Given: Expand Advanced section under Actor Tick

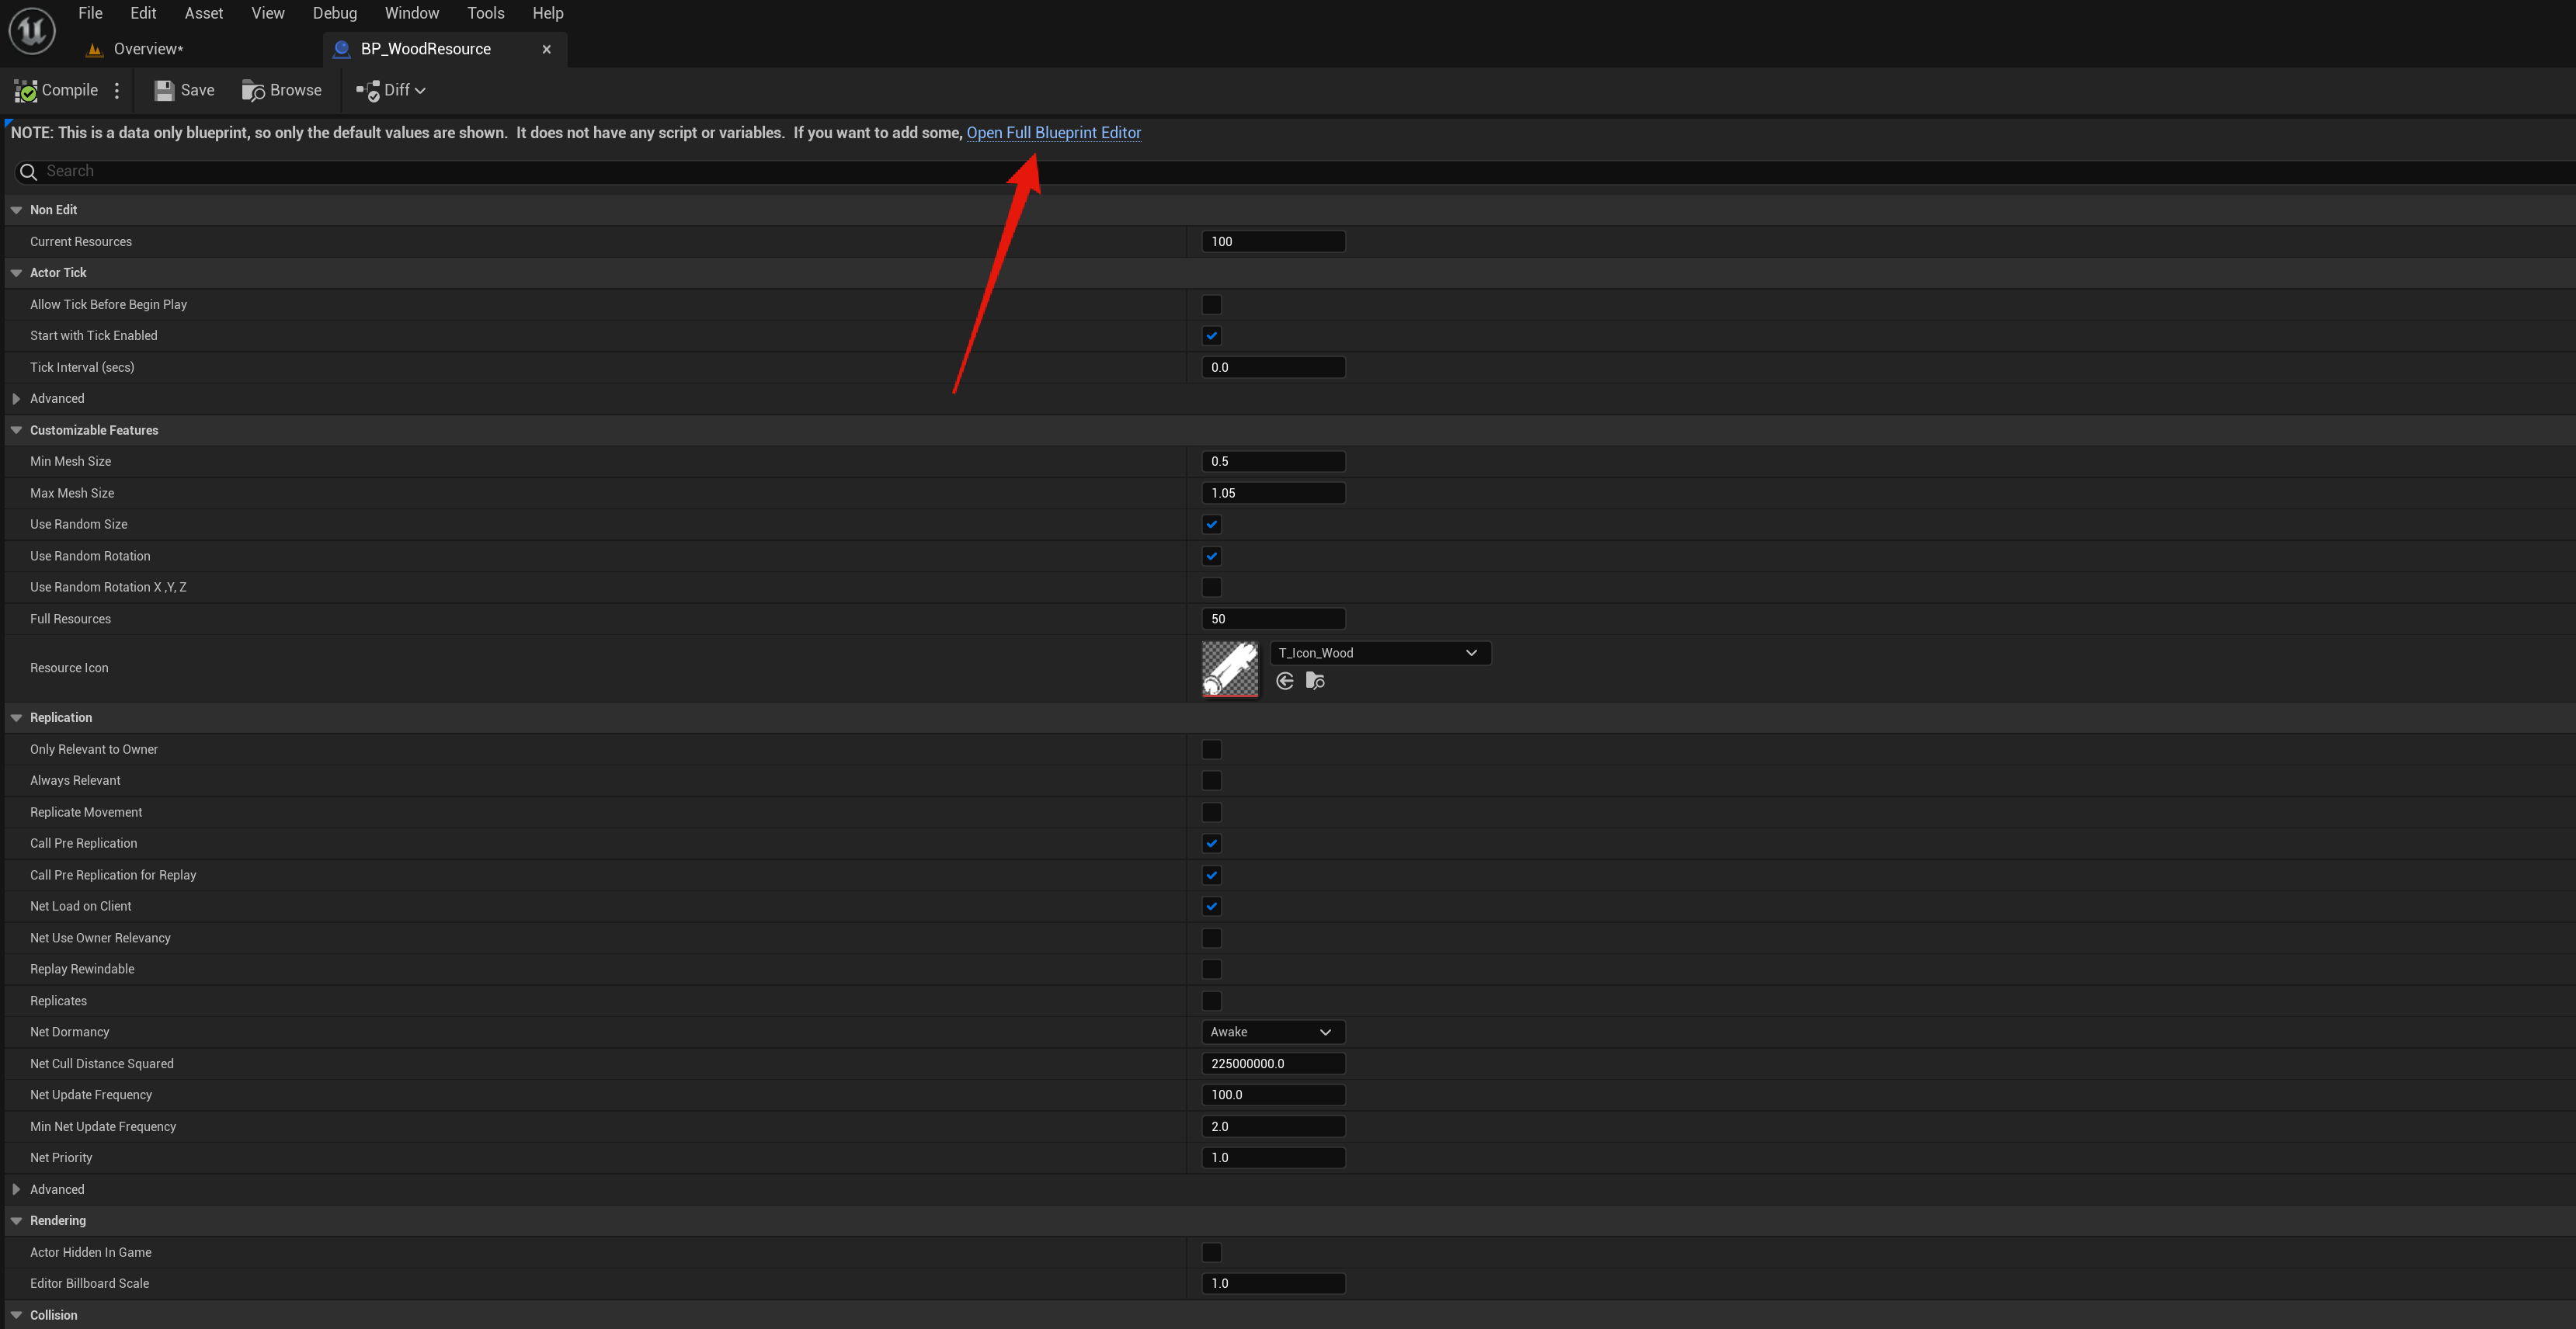Looking at the screenshot, I should pos(17,399).
